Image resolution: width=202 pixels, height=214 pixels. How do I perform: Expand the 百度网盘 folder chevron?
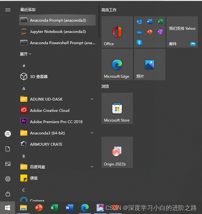click(92, 167)
